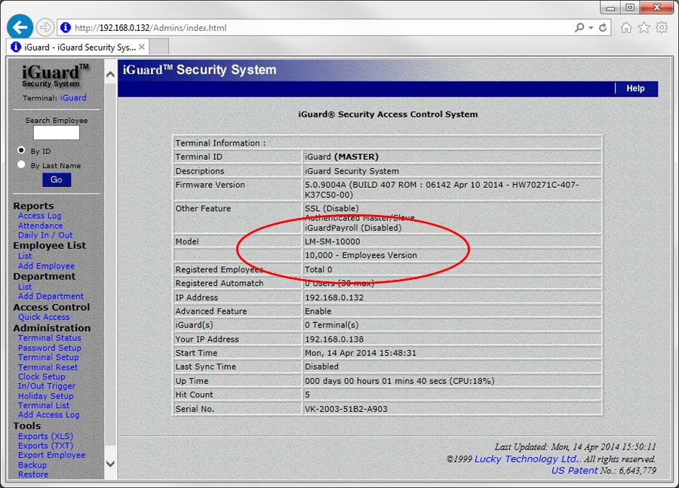The image size is (679, 488).
Task: Click the Exports (TXT) tool link
Action: (x=45, y=446)
